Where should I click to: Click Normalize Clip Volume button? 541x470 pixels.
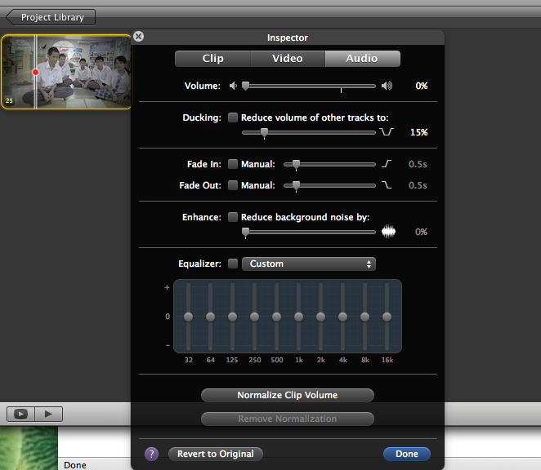coord(288,395)
